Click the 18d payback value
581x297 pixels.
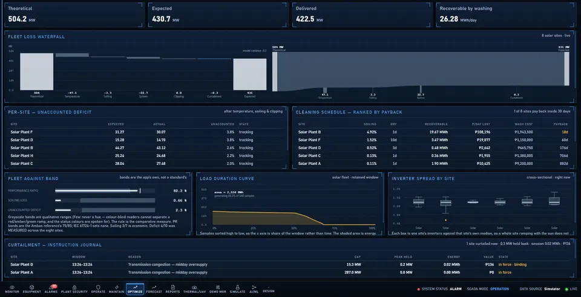point(564,132)
